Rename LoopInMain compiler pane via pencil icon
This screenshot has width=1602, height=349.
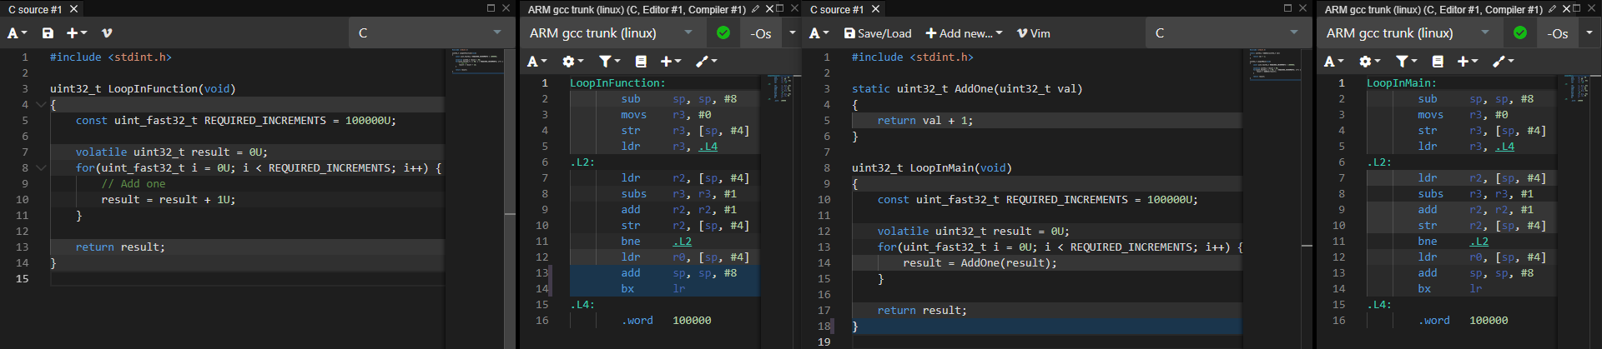[x=1552, y=9]
